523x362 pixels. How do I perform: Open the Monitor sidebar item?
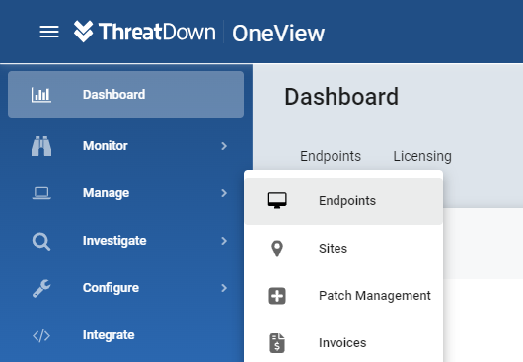coord(125,146)
